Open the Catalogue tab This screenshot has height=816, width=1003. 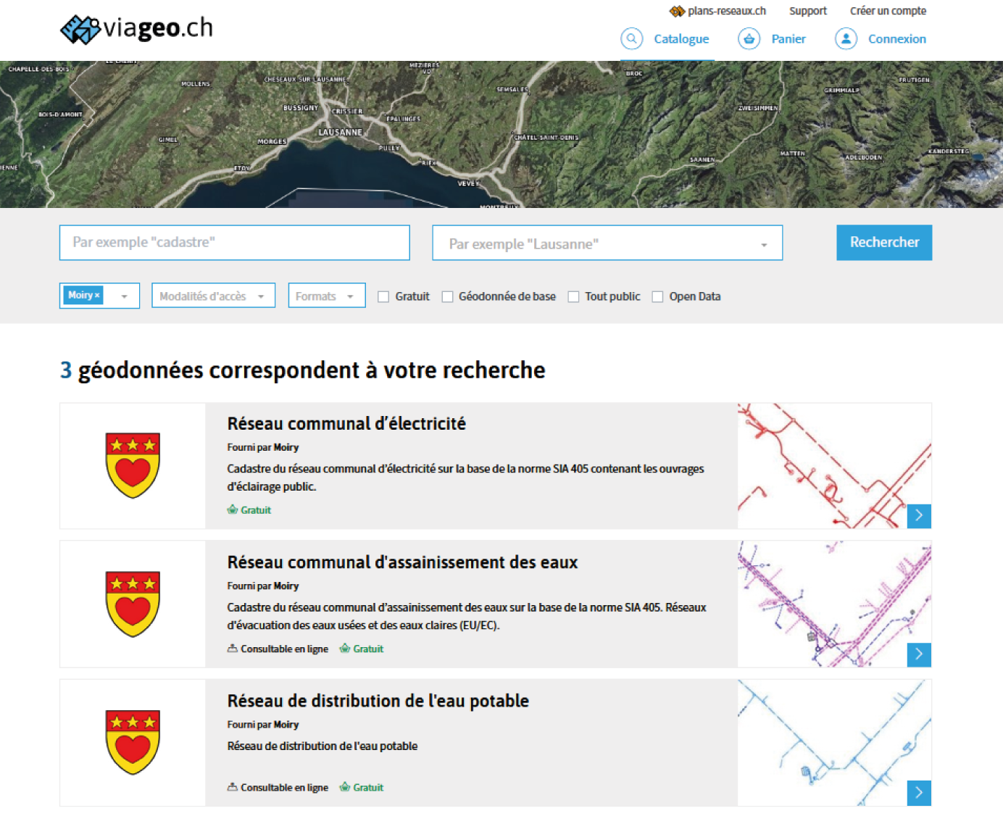(x=681, y=39)
